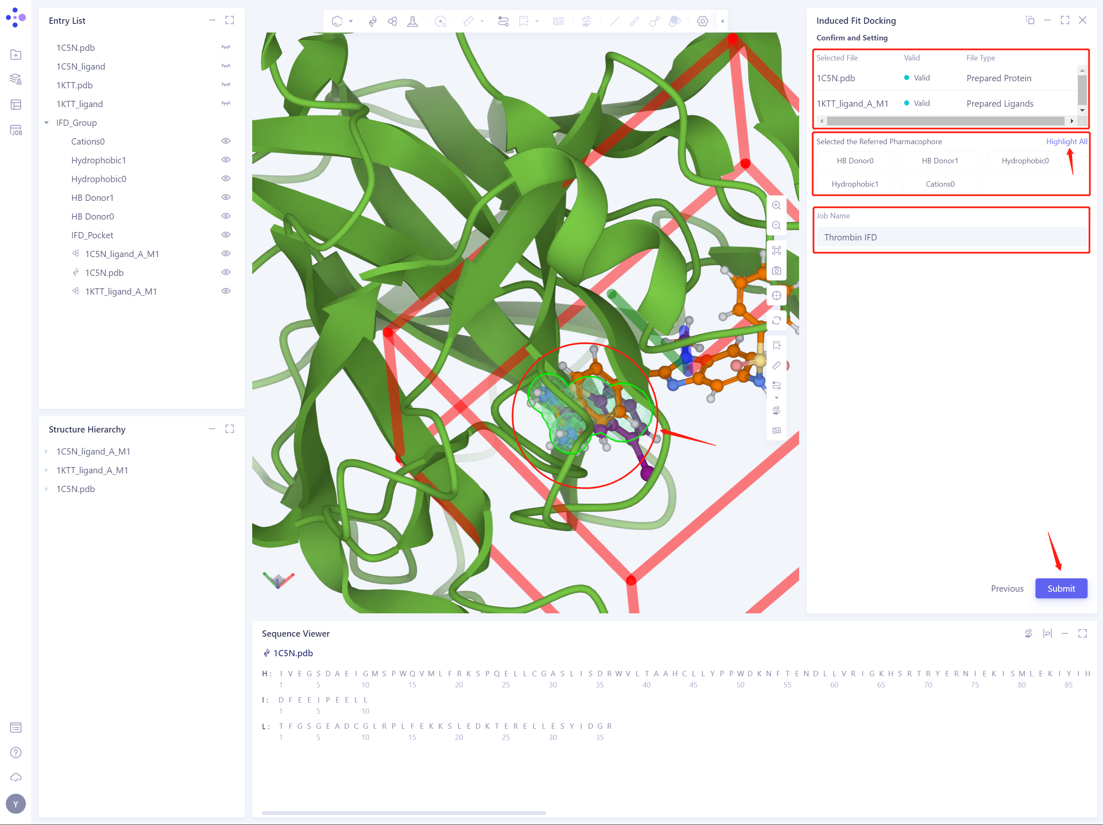Select the Cations0 pharmacophore option

point(940,183)
